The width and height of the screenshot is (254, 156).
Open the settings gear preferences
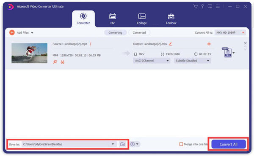(x=133, y=144)
